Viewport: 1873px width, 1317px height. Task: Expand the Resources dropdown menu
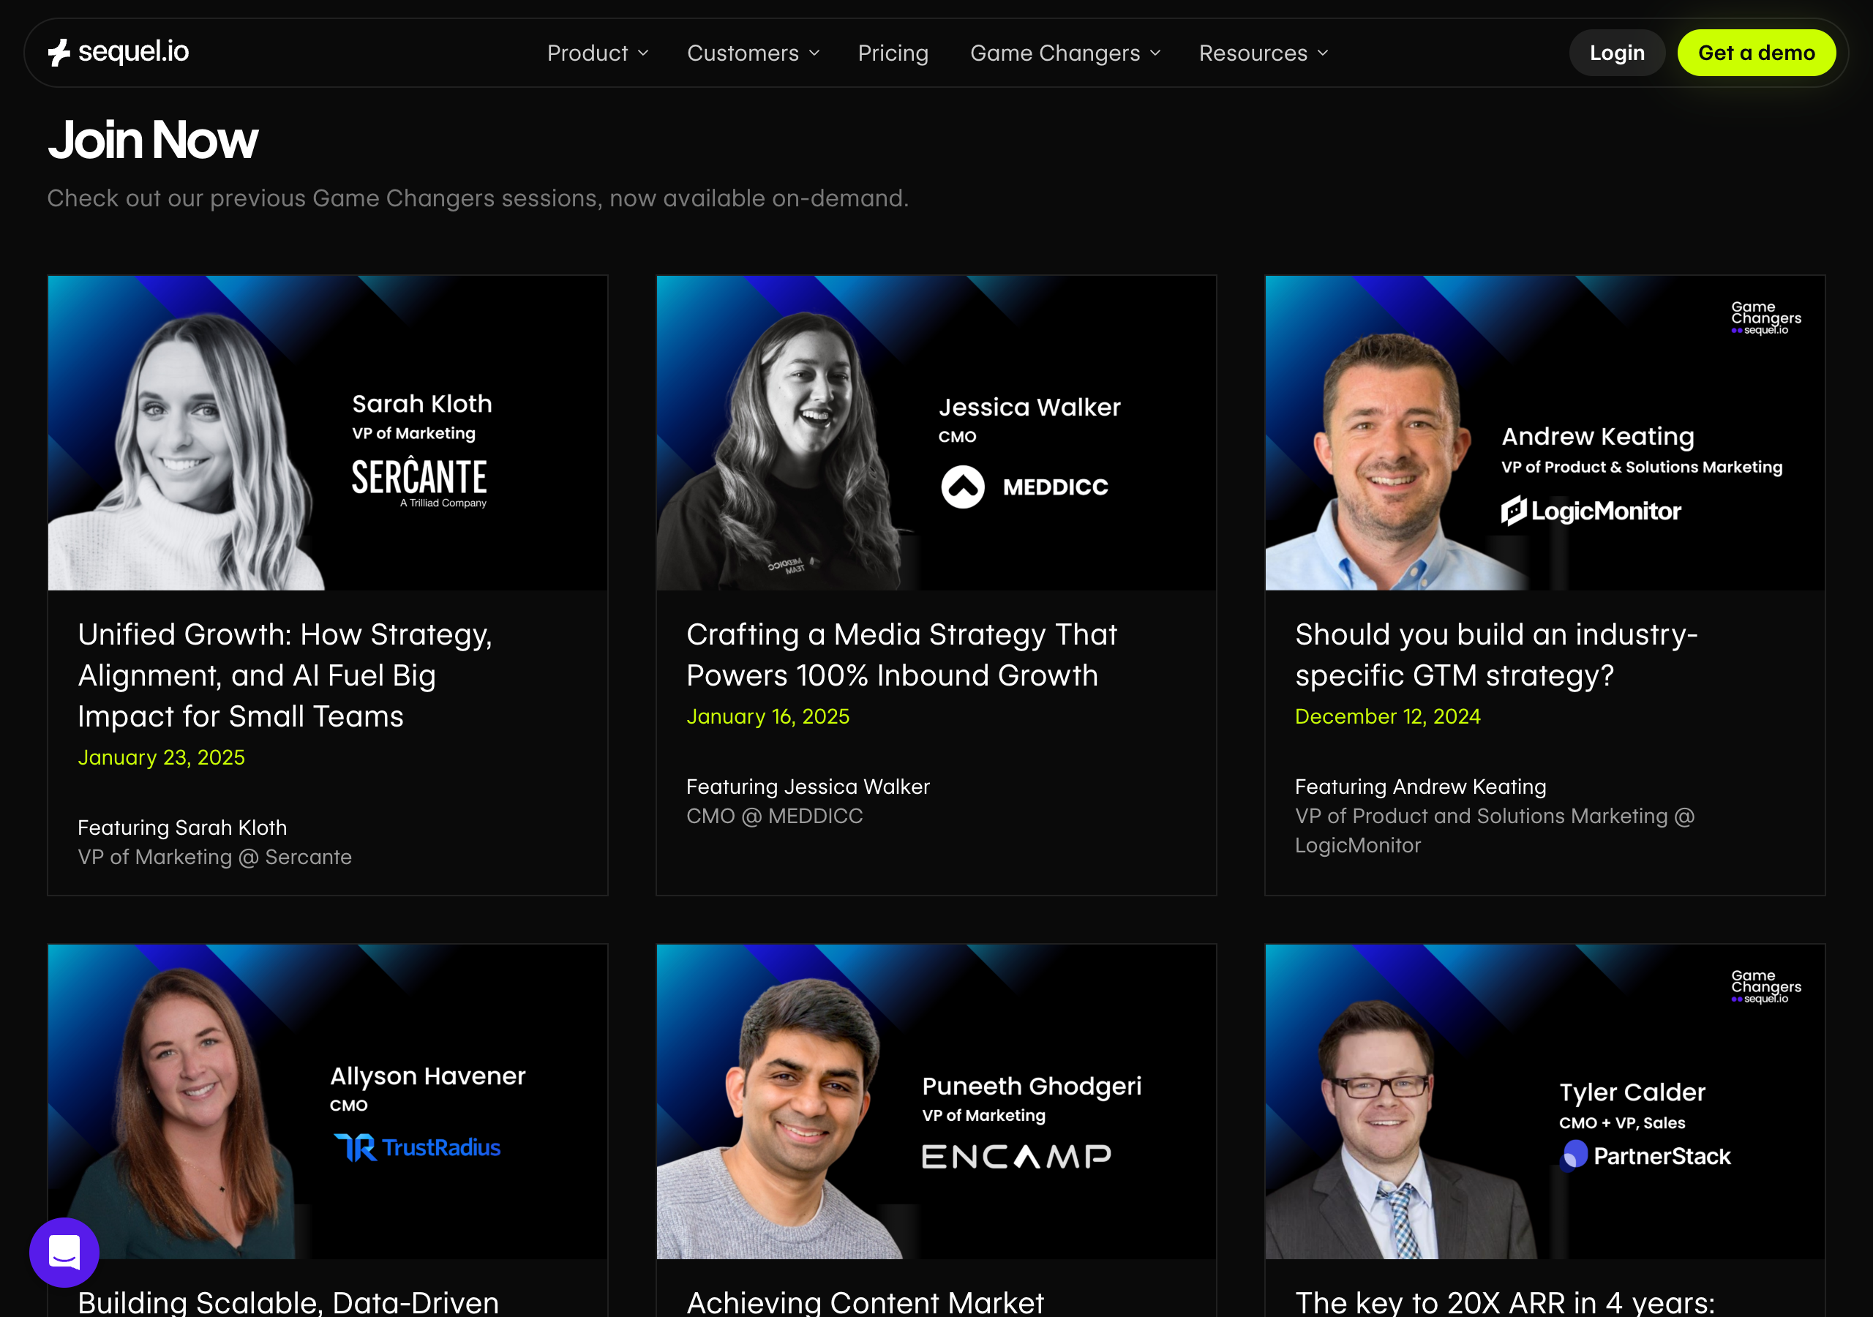[1261, 52]
